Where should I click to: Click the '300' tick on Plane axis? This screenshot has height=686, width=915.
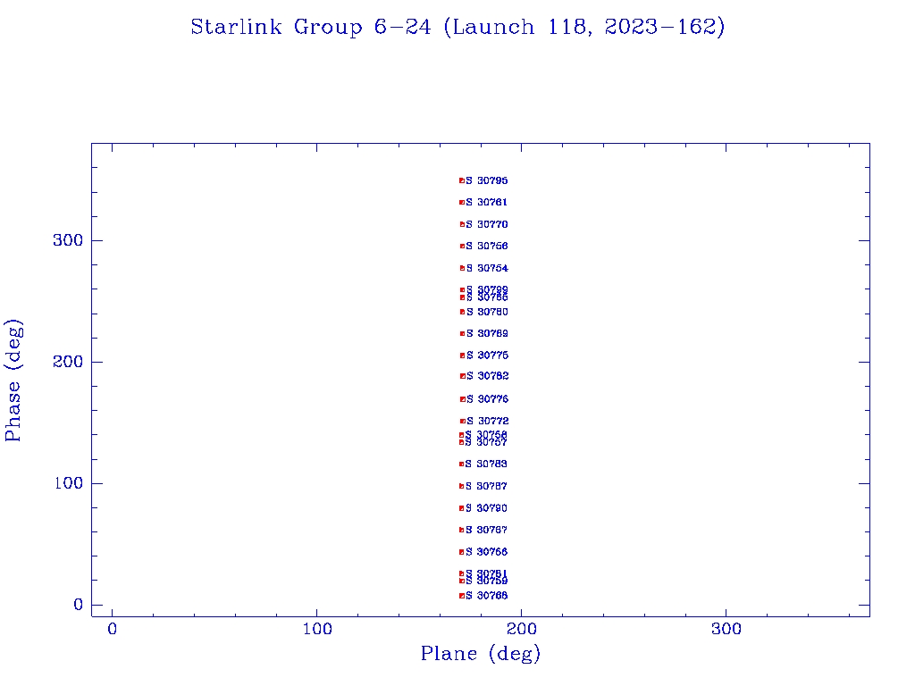(x=726, y=629)
